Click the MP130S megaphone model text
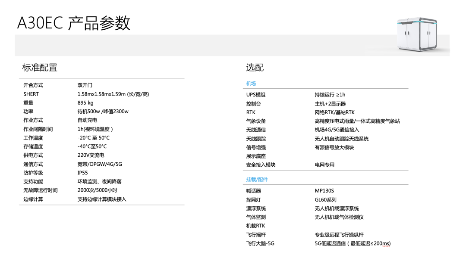466x261 pixels. pyautogui.click(x=324, y=191)
